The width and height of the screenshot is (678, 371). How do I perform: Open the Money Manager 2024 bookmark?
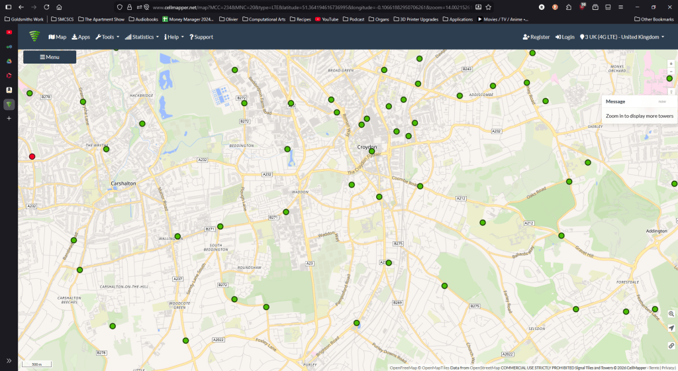click(x=188, y=19)
